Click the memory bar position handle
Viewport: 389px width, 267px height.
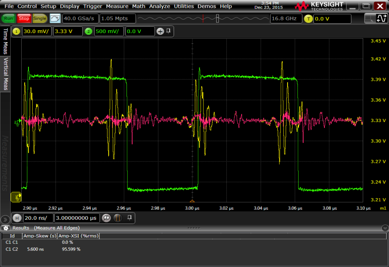[x=217, y=18]
